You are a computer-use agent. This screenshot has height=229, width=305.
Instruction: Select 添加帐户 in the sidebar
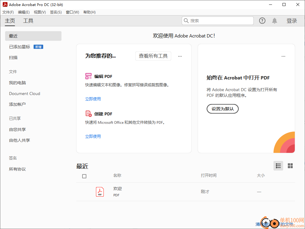pos(17,104)
